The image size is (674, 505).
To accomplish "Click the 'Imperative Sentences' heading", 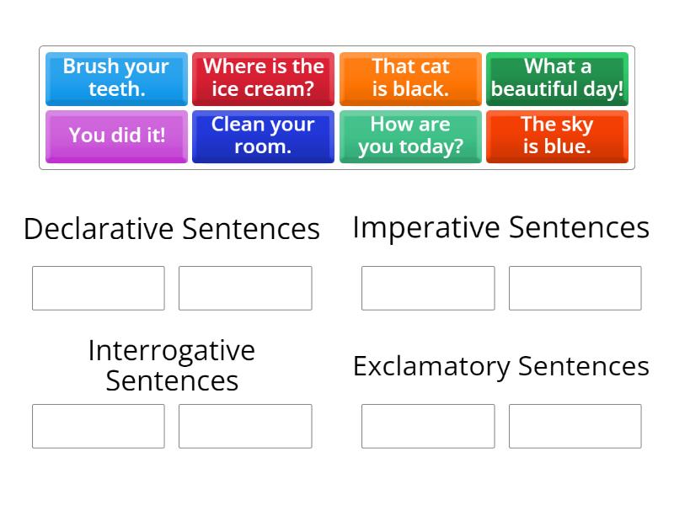I will 500,226.
